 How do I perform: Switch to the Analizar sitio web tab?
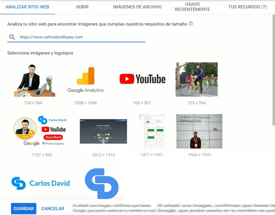tap(27, 7)
